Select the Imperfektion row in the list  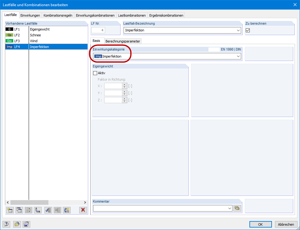47,47
